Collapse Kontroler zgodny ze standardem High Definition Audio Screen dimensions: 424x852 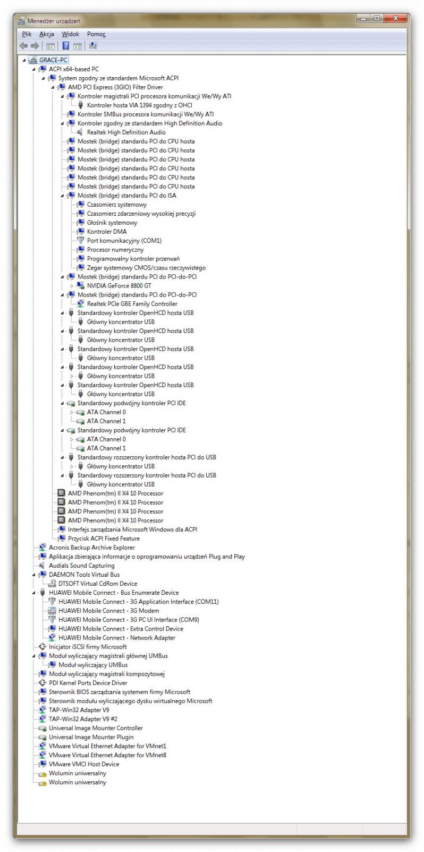[63, 124]
